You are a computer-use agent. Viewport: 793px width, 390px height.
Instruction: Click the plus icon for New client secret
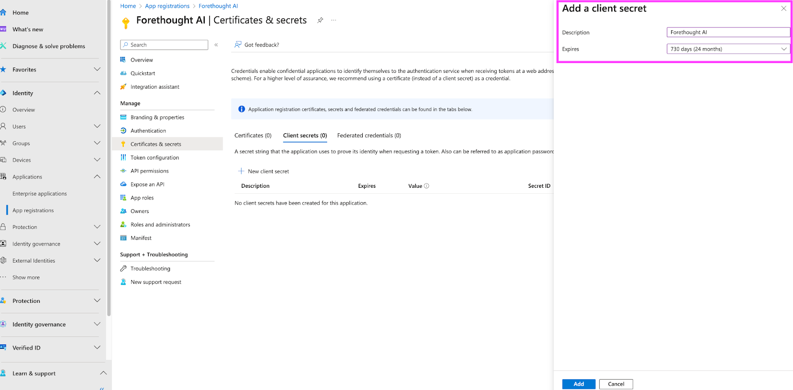(241, 171)
